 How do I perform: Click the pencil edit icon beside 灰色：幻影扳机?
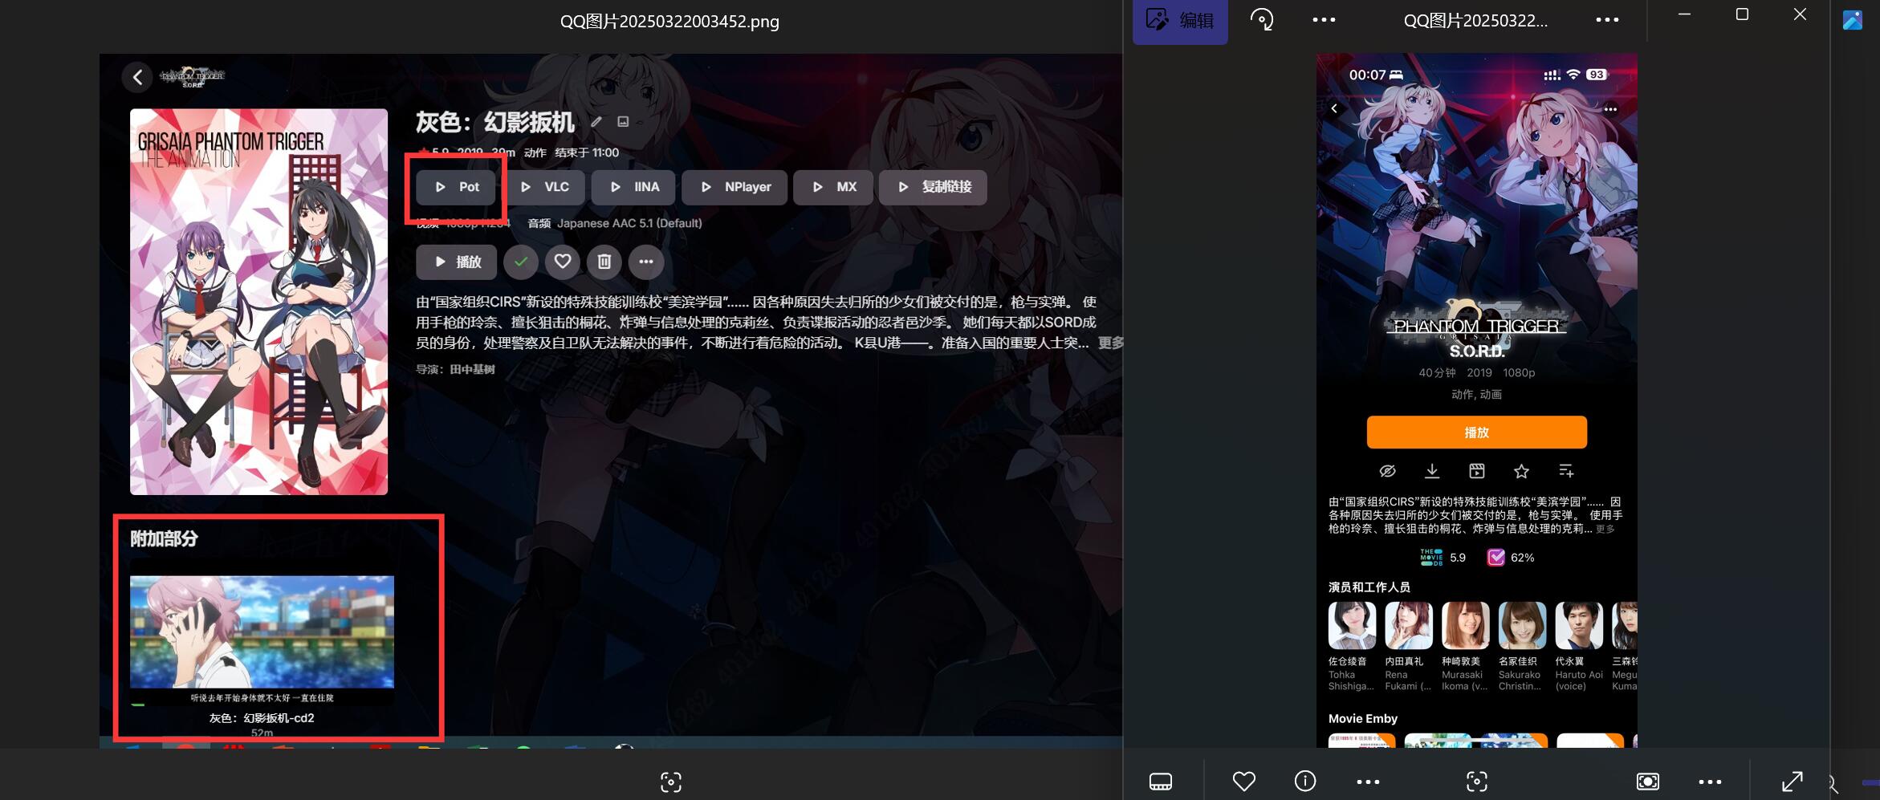tap(596, 122)
